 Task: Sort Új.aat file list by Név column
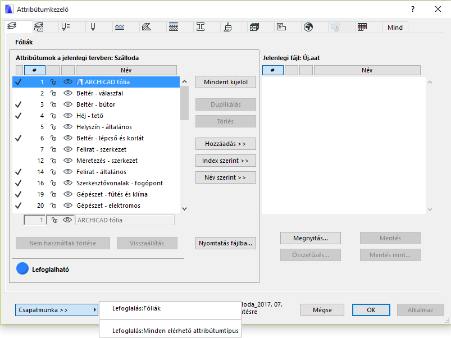click(x=367, y=70)
